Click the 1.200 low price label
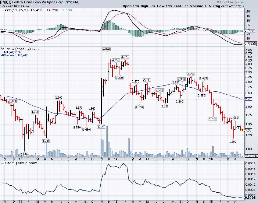Image resolution: width=258 pixels, height=203 pixels. 233,142
